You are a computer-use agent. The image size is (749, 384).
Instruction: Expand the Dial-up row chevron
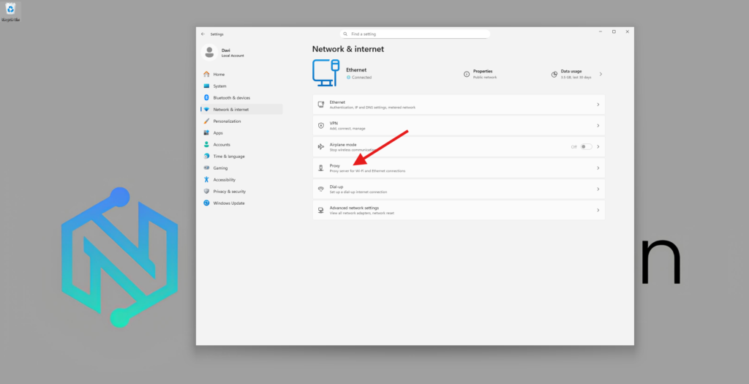point(598,189)
